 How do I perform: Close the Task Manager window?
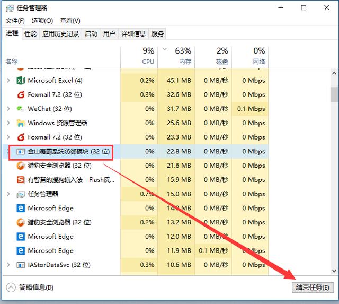click(x=327, y=8)
